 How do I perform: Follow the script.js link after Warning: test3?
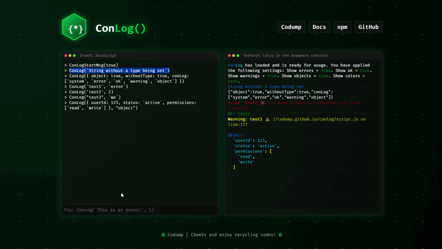coord(319,119)
